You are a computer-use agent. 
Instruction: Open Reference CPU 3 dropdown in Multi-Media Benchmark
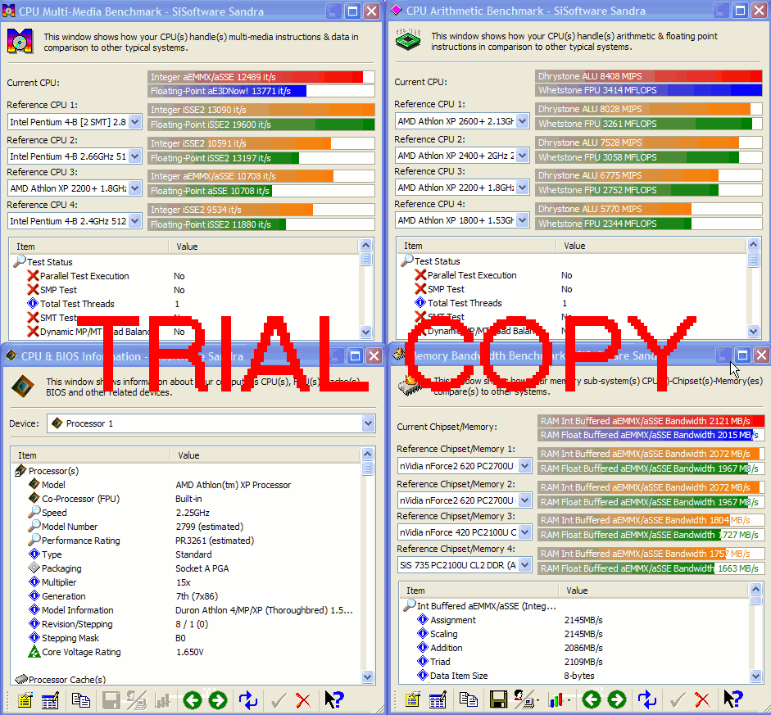(134, 188)
